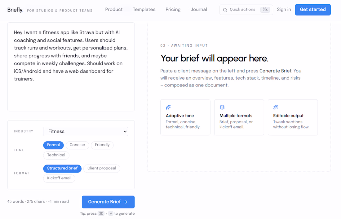Click the Adaptive tone sparkle icon
This screenshot has height=219, width=341.
tap(168, 107)
